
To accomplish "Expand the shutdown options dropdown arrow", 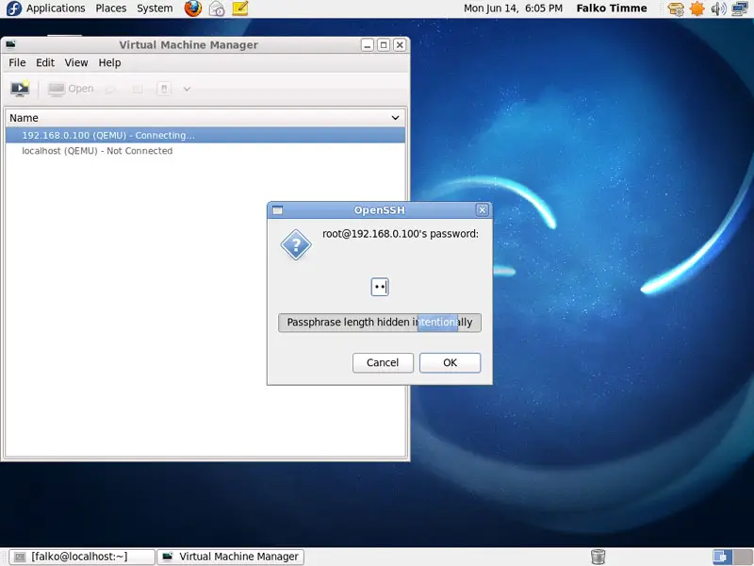I will pos(187,89).
